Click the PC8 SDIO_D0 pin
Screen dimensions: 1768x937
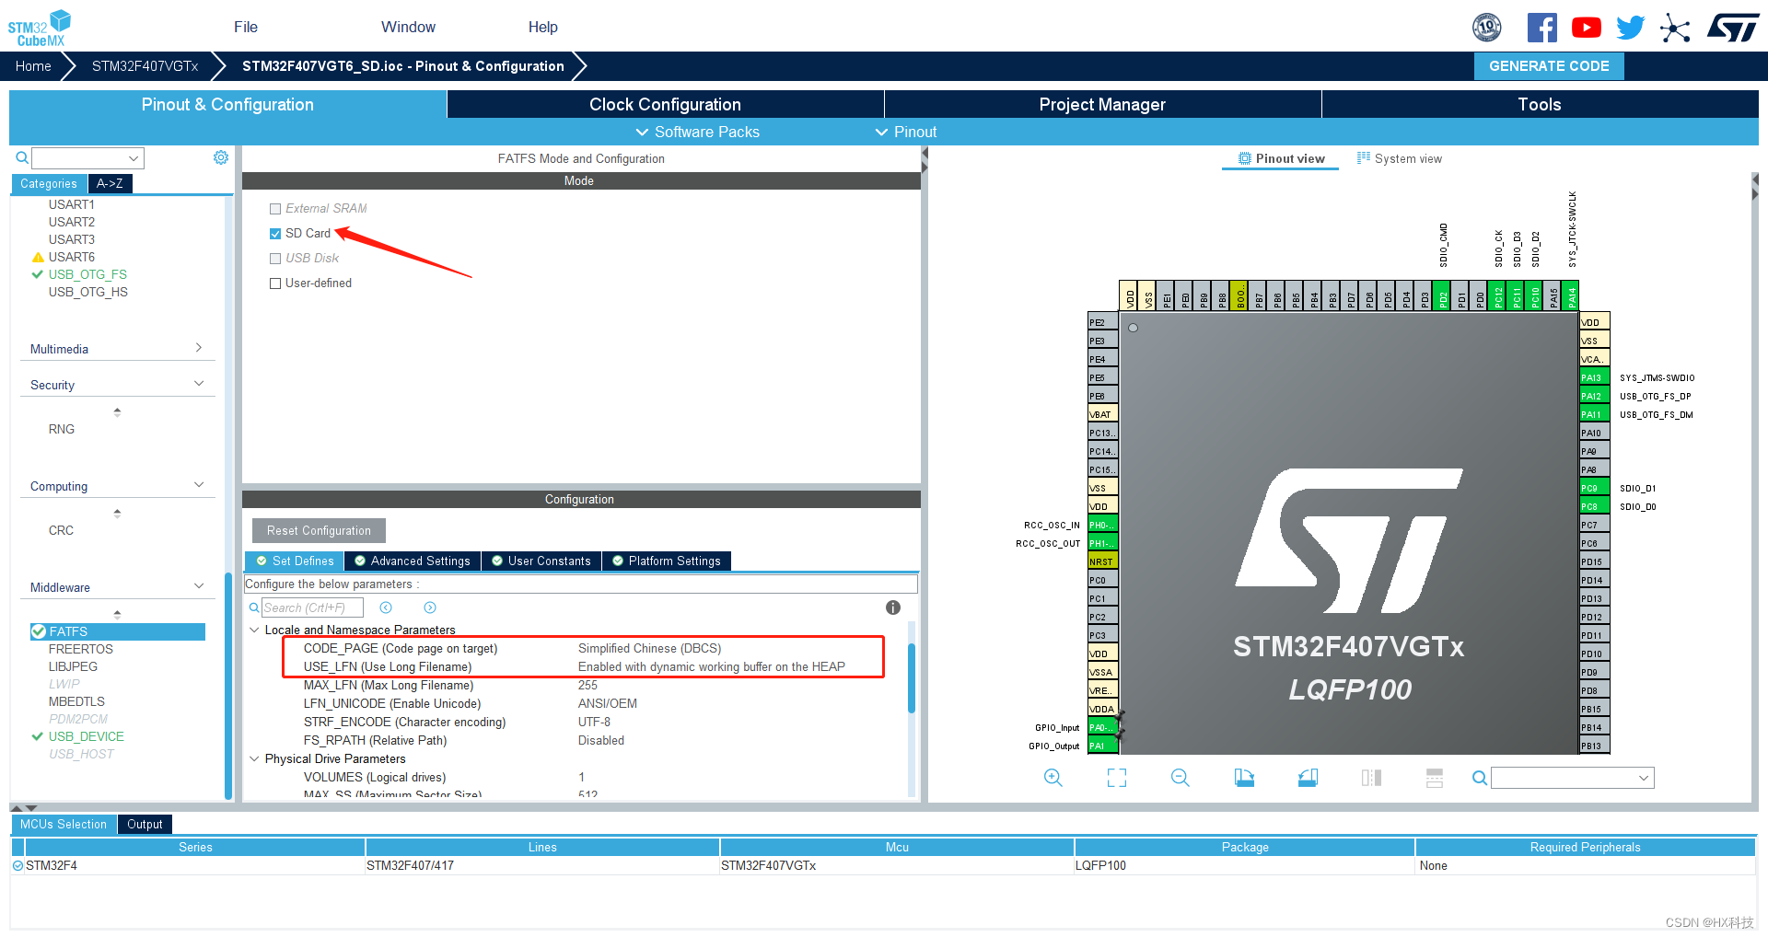[1593, 506]
